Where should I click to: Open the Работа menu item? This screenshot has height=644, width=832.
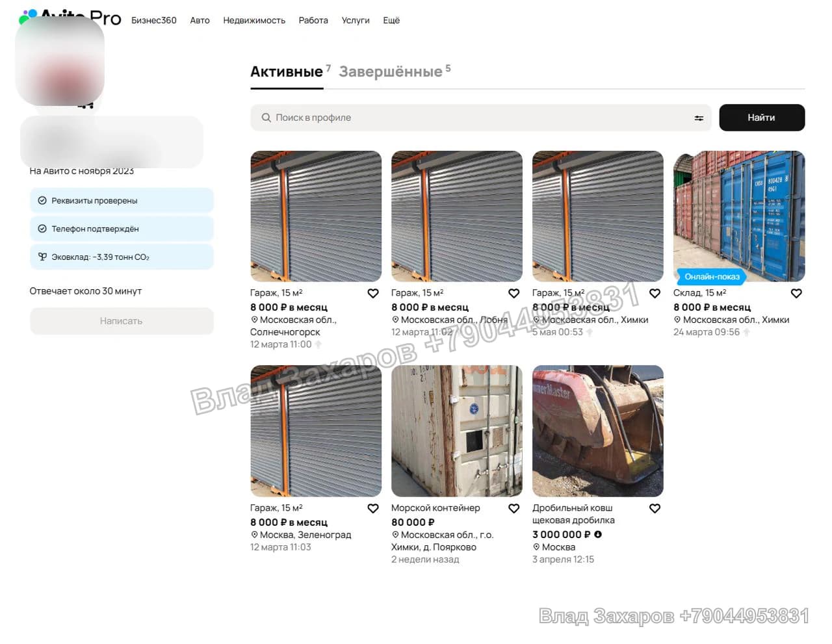(x=313, y=20)
